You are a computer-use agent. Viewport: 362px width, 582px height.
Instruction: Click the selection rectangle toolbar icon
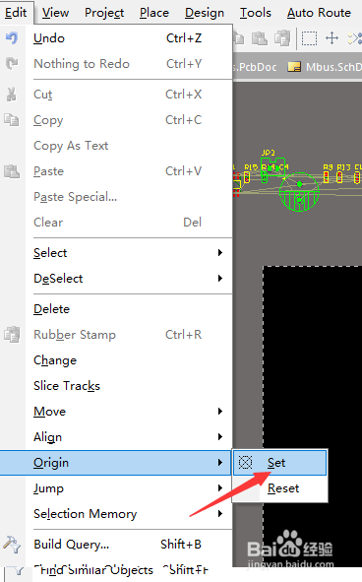pos(309,37)
